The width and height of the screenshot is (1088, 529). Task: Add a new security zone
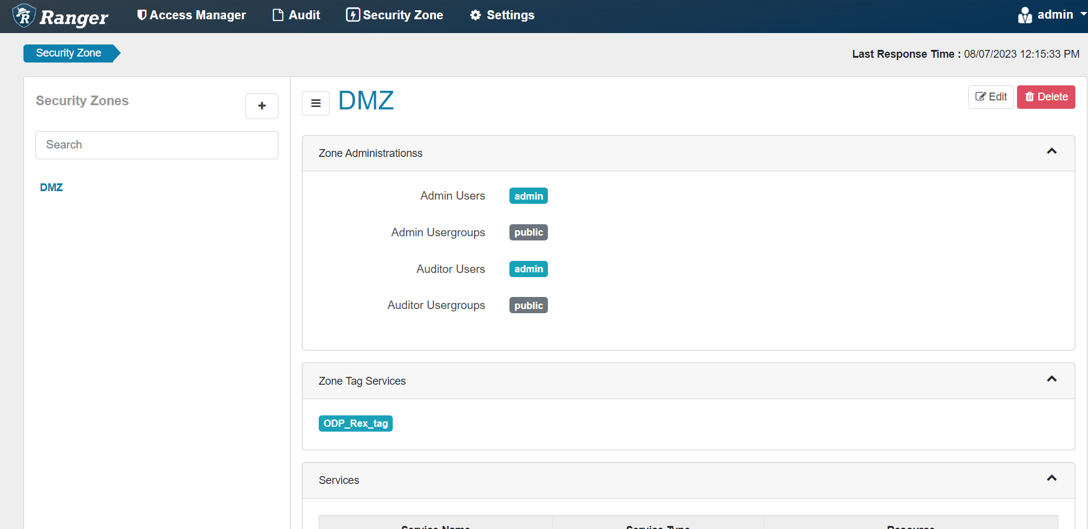262,106
